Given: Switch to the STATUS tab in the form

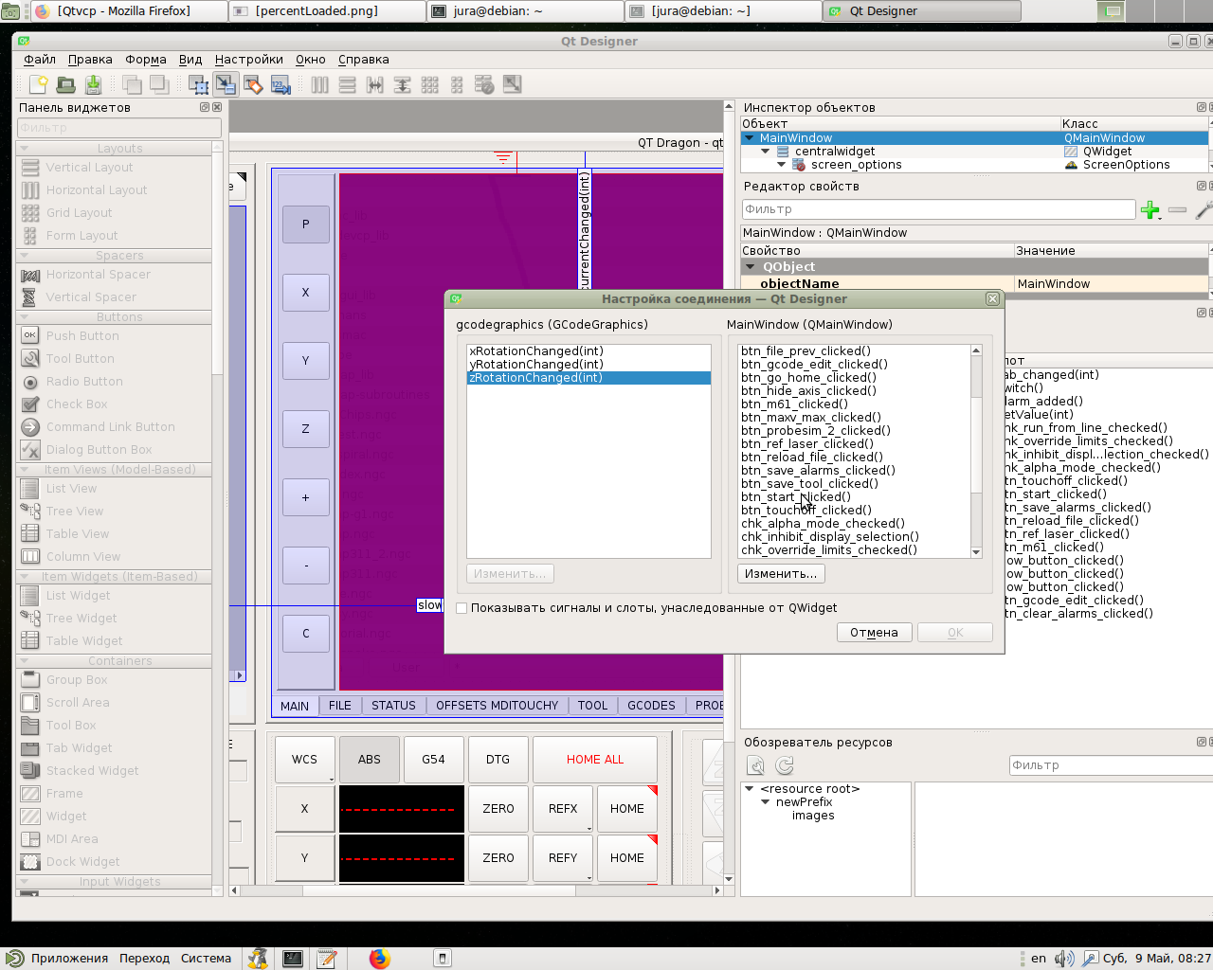Looking at the screenshot, I should click(393, 705).
